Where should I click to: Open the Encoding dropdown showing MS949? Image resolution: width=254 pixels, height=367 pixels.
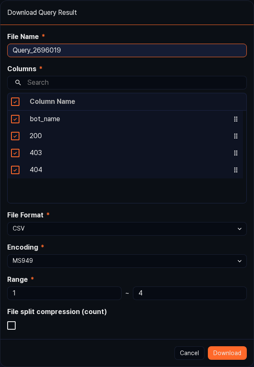(x=127, y=261)
